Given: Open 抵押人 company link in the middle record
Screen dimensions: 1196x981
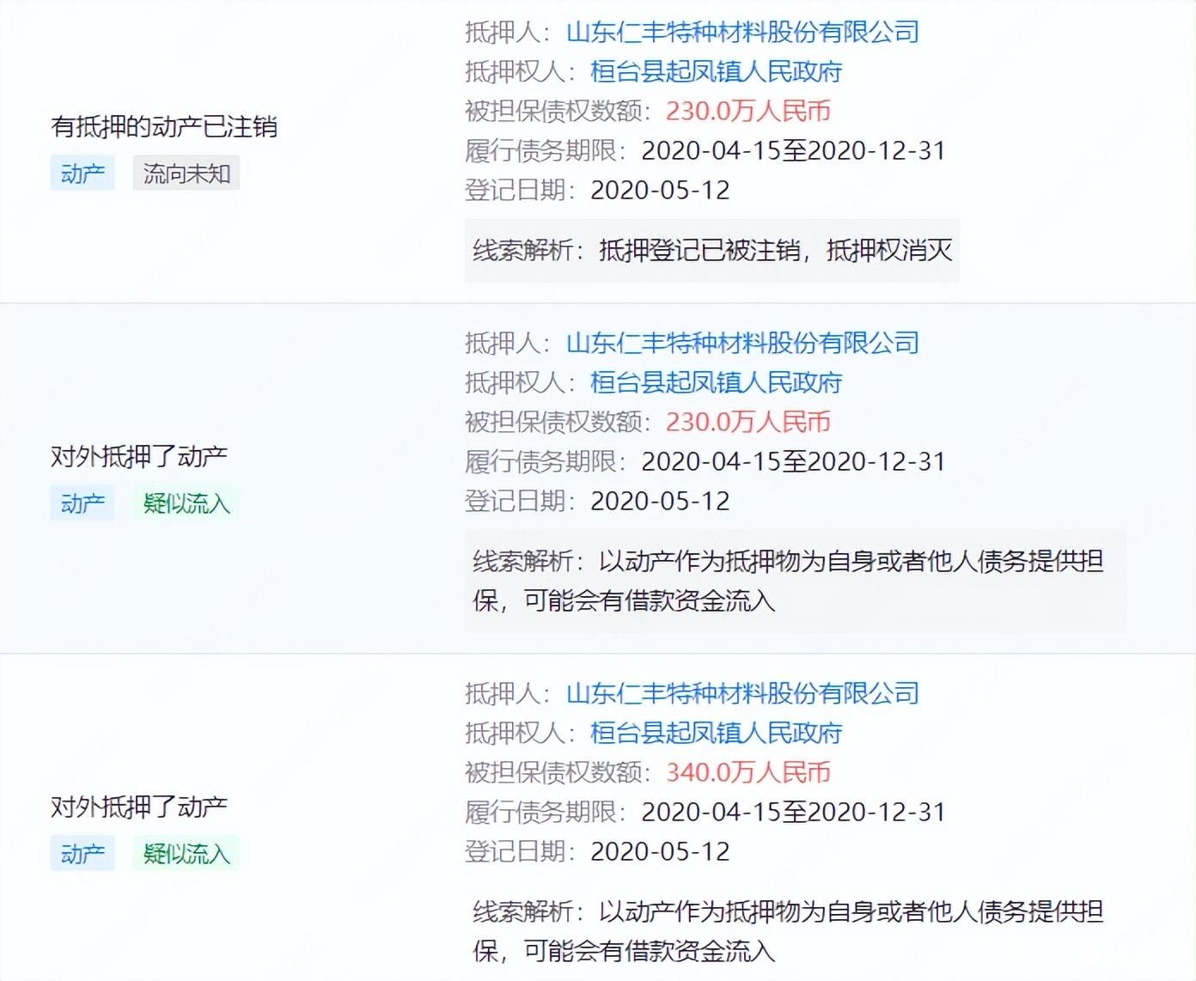Looking at the screenshot, I should tap(743, 344).
